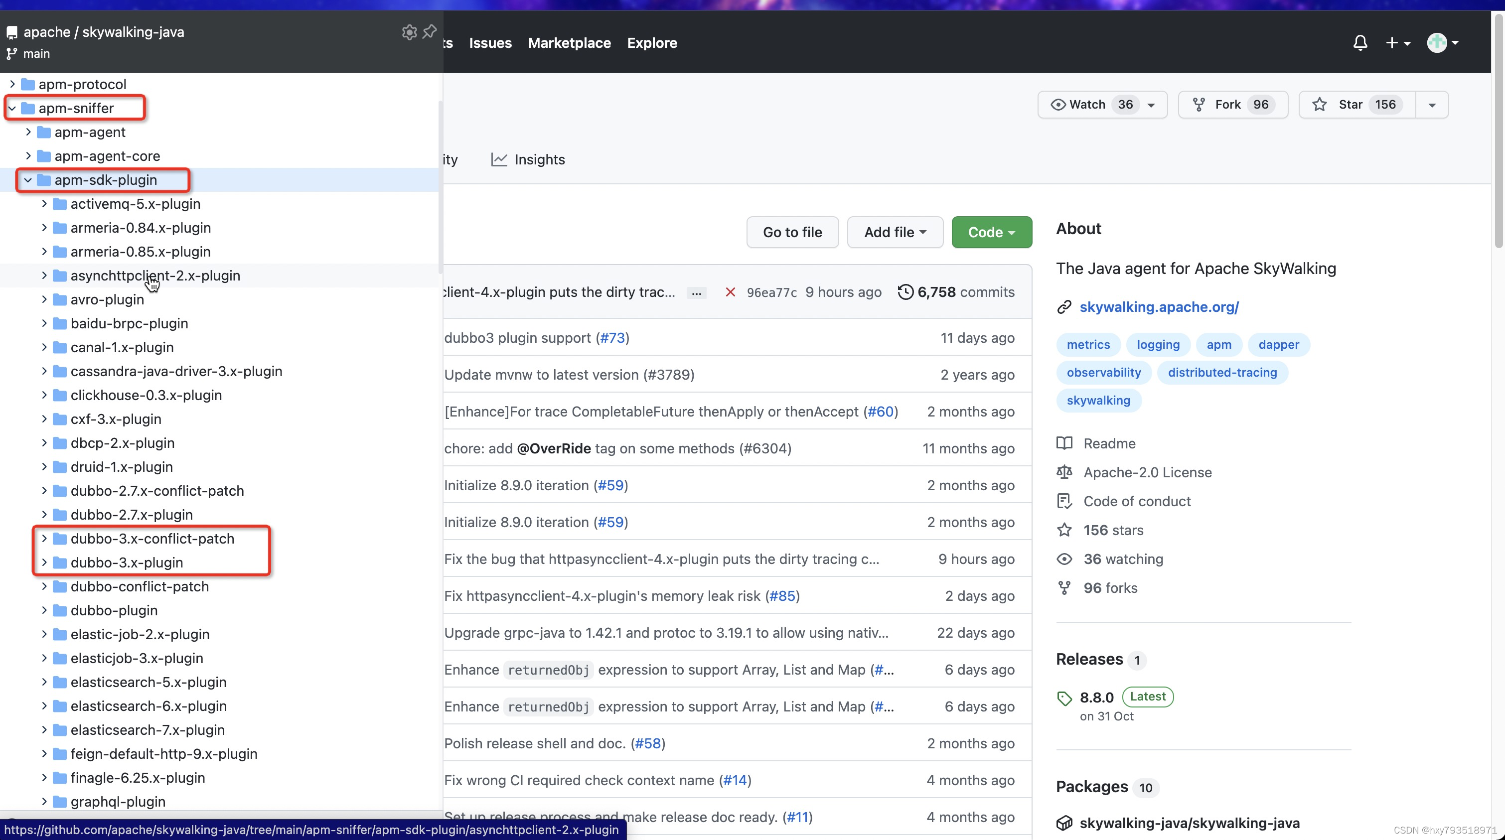Click the failed check red X icon
1505x840 pixels.
(730, 292)
